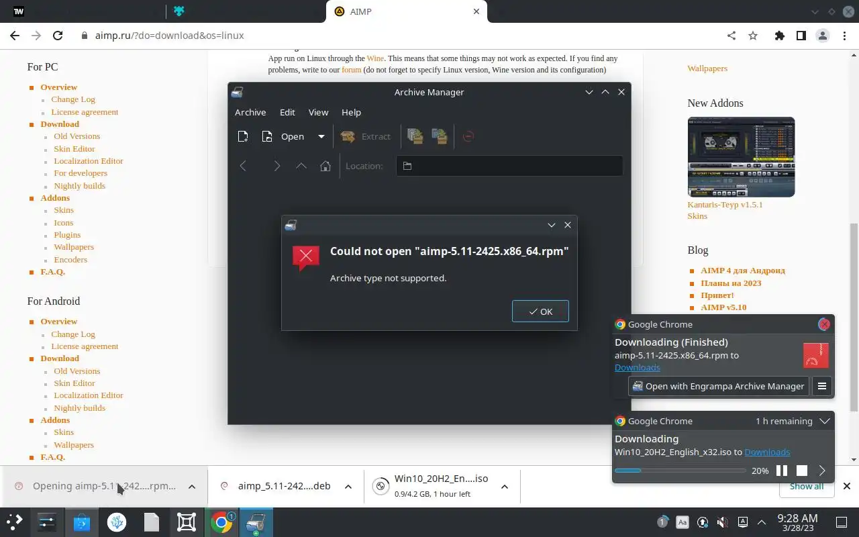Open the Kantaris-Teyp skin thumbnail
Image resolution: width=859 pixels, height=537 pixels.
741,157
